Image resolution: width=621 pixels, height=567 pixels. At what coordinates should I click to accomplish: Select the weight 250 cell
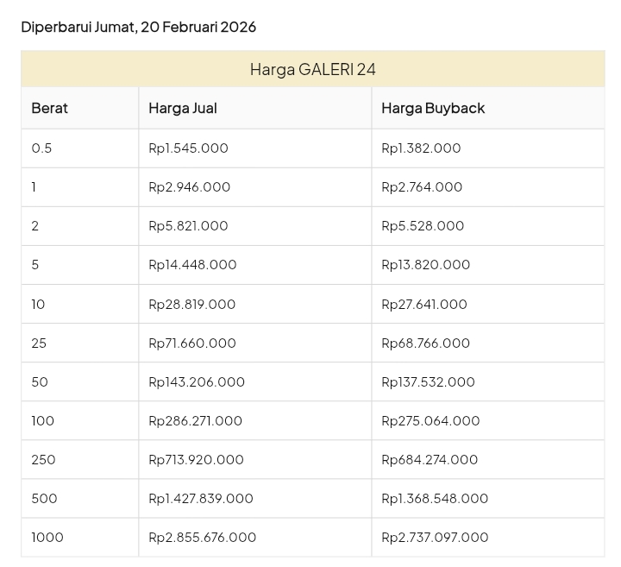[x=43, y=460]
